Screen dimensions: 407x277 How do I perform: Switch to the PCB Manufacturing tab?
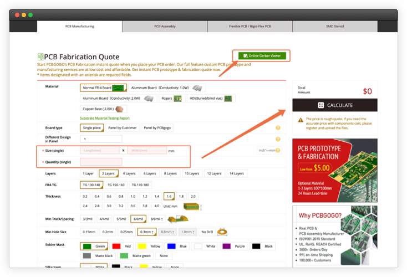[80, 26]
